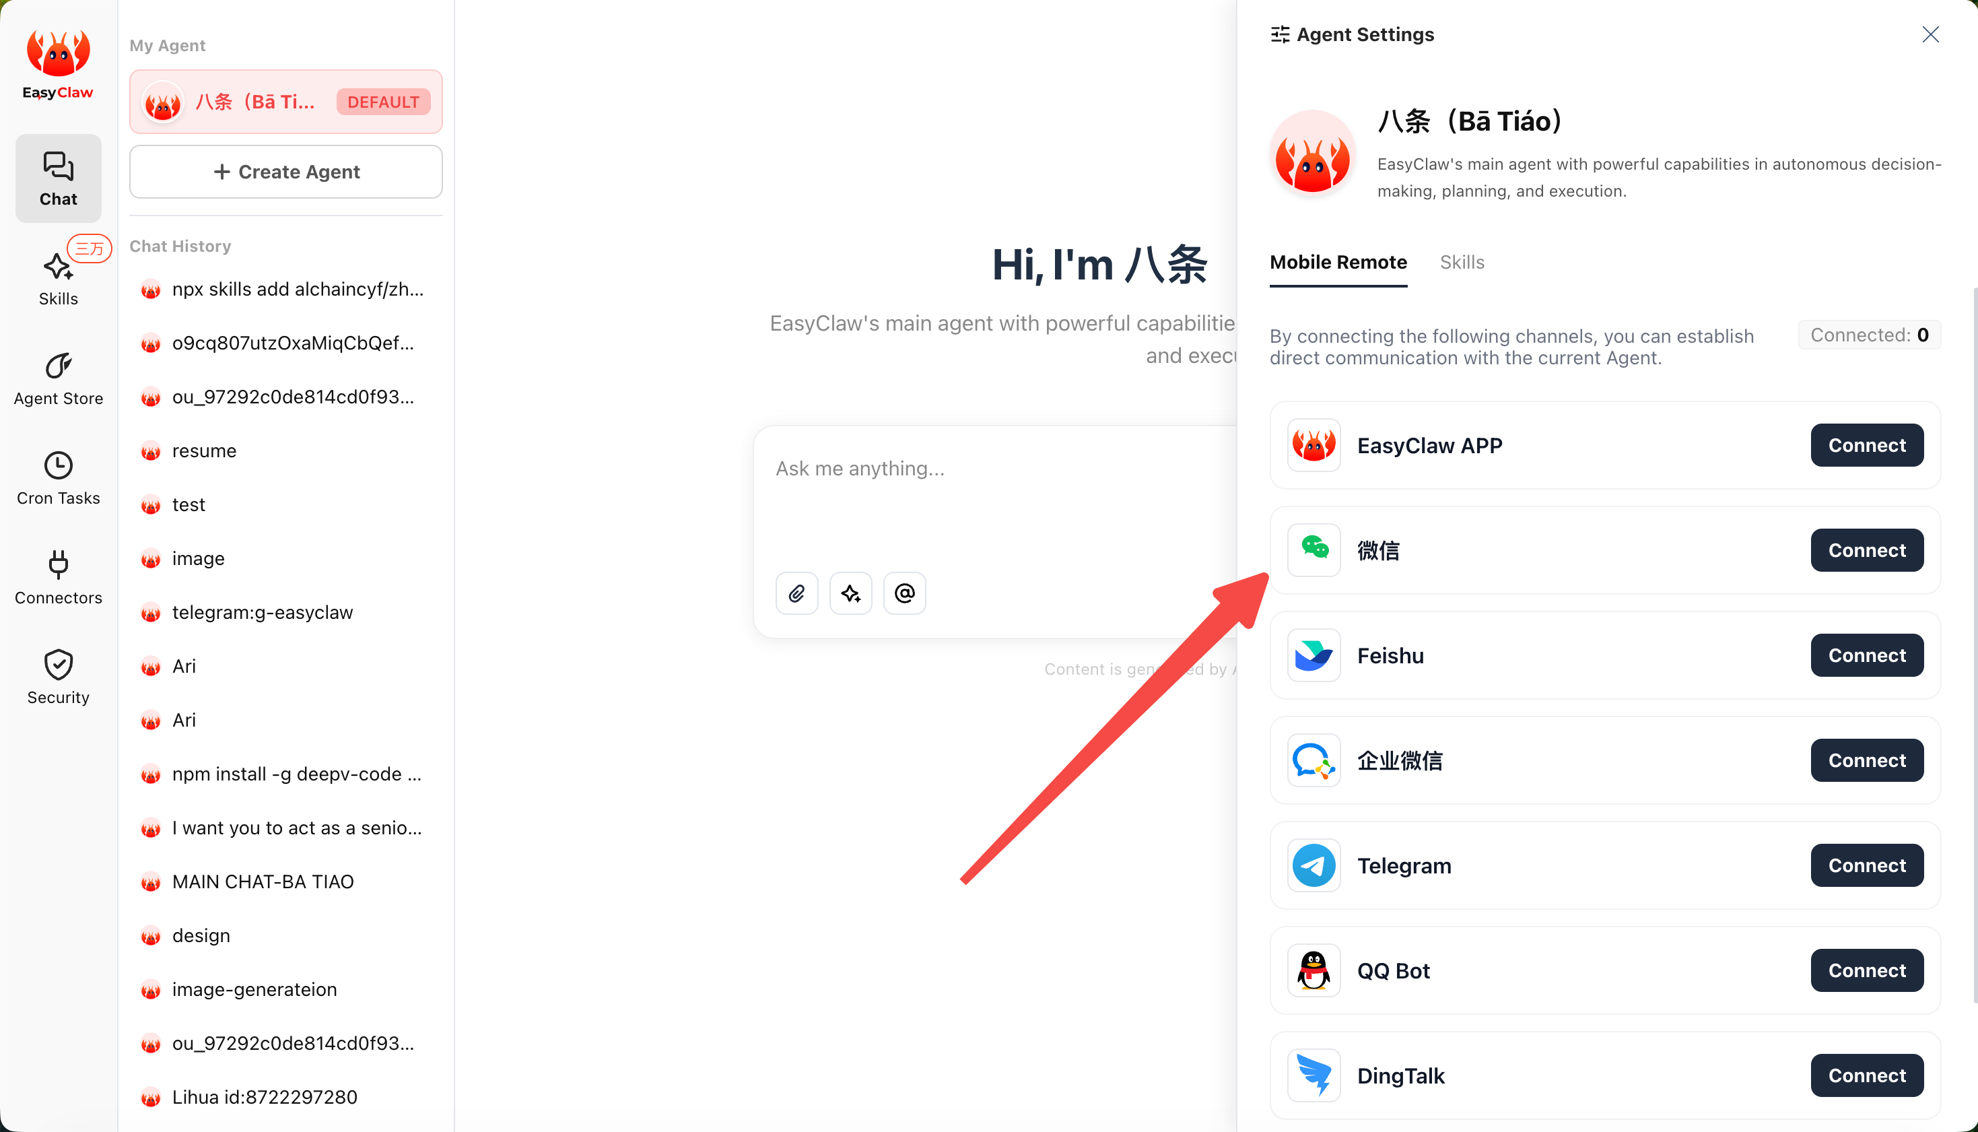1978x1132 pixels.
Task: Open Cron Tasks in the sidebar
Action: (59, 478)
